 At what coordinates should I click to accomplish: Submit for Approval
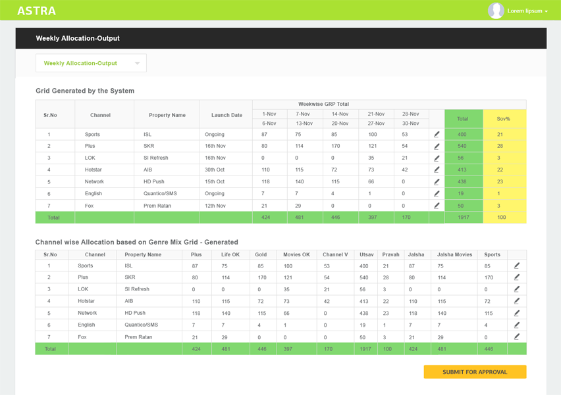tap(475, 372)
